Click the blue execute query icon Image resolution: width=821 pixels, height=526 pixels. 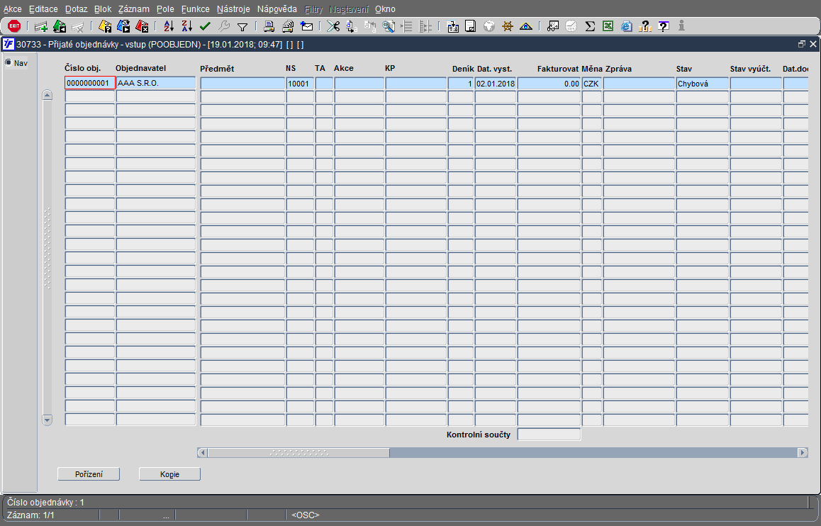point(123,26)
